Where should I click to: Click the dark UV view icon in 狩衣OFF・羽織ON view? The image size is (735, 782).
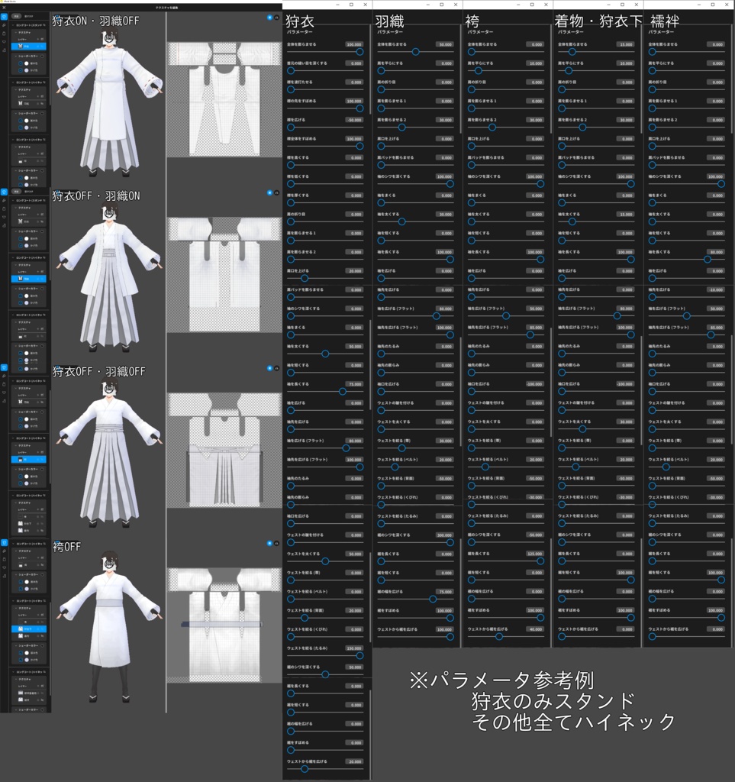pyautogui.click(x=276, y=192)
